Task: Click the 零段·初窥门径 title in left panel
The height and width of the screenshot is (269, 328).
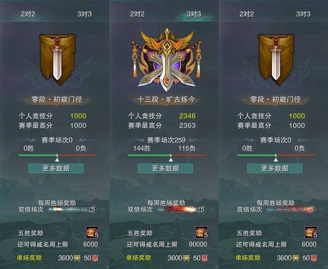Action: (x=56, y=100)
